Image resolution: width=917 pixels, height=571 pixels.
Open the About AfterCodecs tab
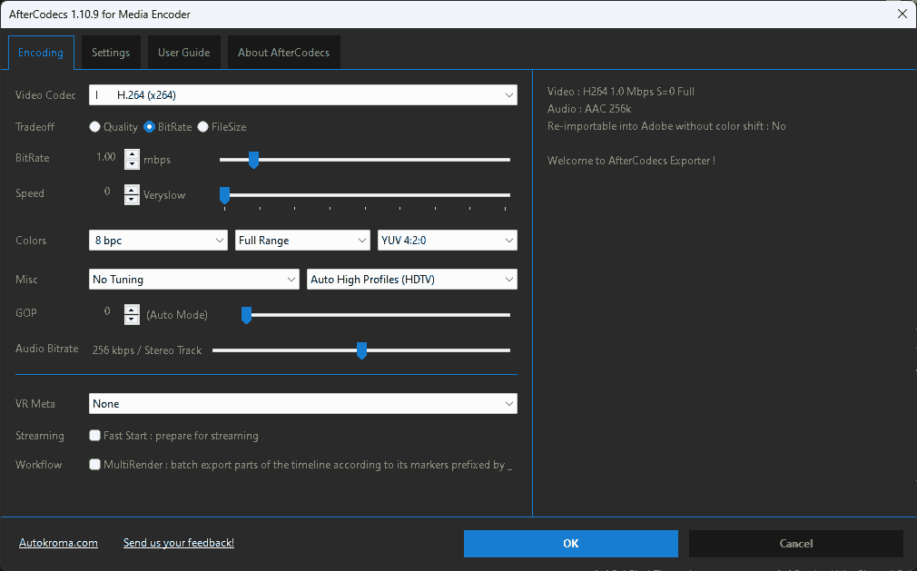[283, 53]
